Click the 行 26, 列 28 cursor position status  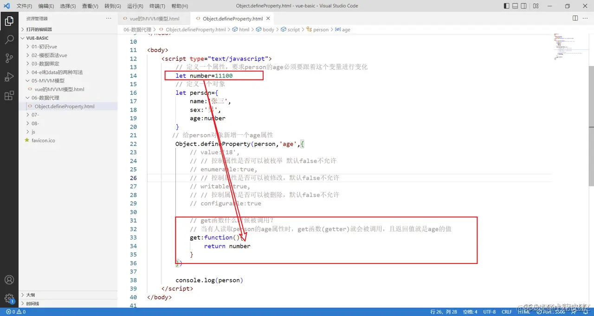(x=444, y=312)
